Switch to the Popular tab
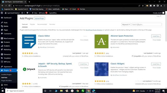 click(x=32, y=24)
